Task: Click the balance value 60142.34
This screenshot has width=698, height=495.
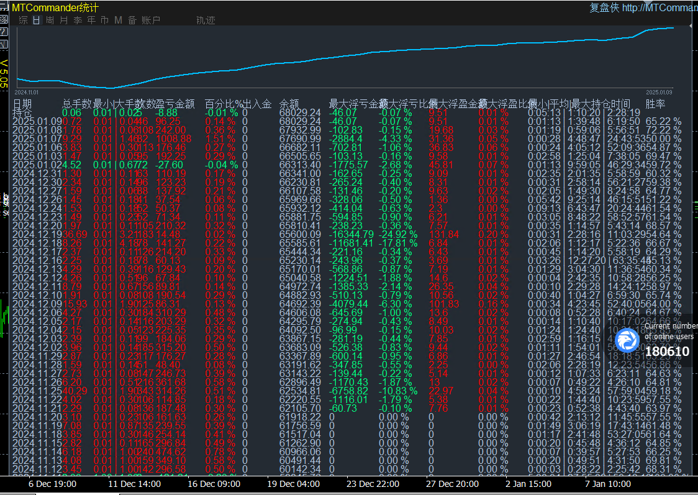Action: coord(300,469)
